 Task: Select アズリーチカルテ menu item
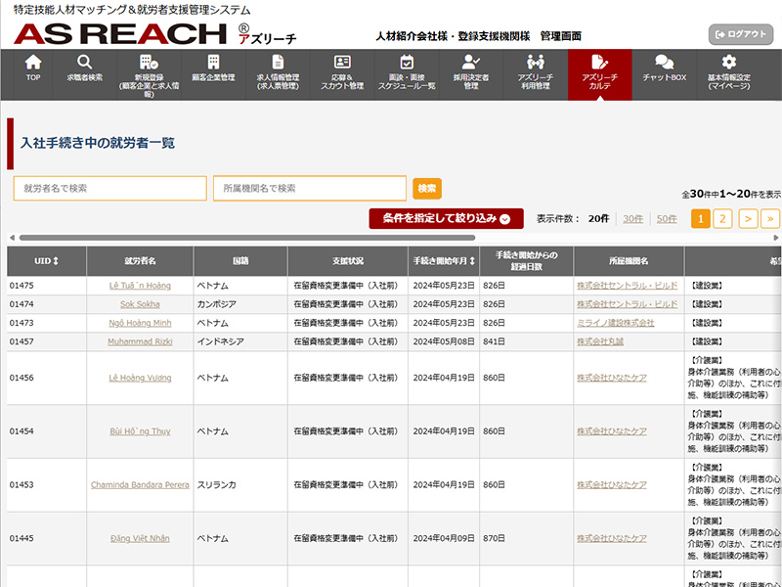[x=599, y=74]
